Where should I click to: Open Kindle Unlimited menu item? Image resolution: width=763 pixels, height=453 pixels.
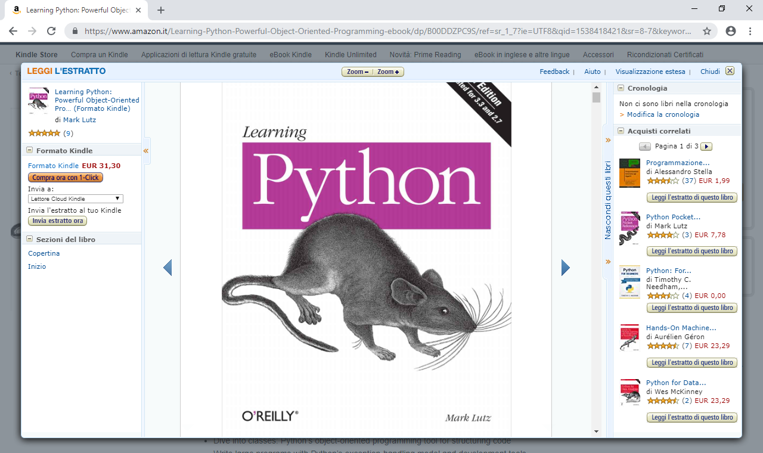pos(351,55)
